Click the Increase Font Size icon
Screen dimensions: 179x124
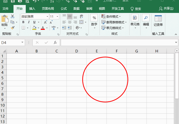[45, 22]
